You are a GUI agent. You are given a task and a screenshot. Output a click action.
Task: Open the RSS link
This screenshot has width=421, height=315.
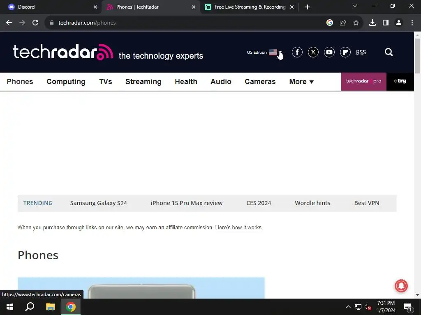(361, 52)
